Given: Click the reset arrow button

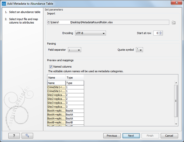Looking at the screenshot, I should 27,136.
